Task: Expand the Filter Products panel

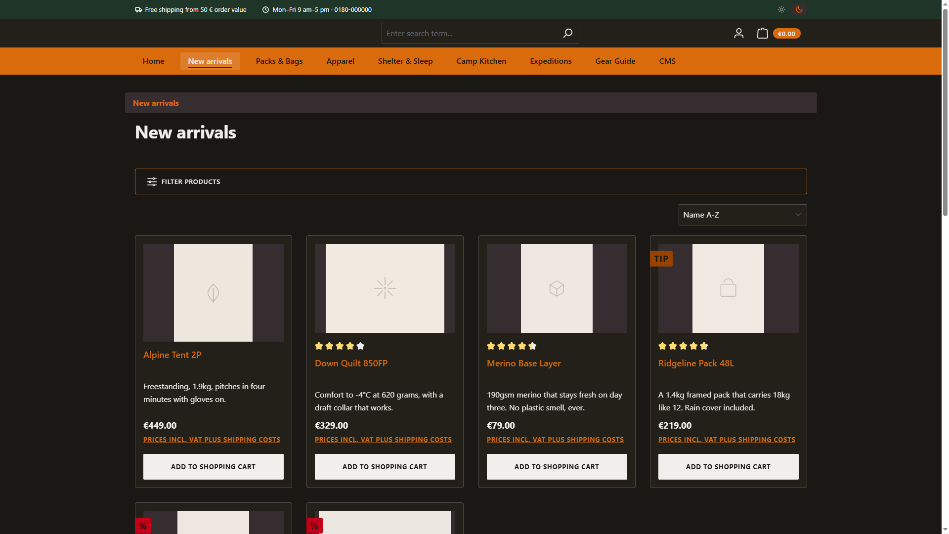Action: click(x=471, y=181)
